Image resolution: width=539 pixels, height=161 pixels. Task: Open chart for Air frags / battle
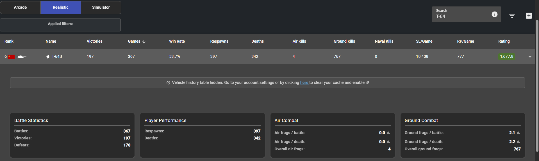388,133
